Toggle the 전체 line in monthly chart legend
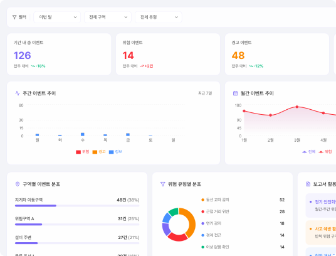 [309, 152]
